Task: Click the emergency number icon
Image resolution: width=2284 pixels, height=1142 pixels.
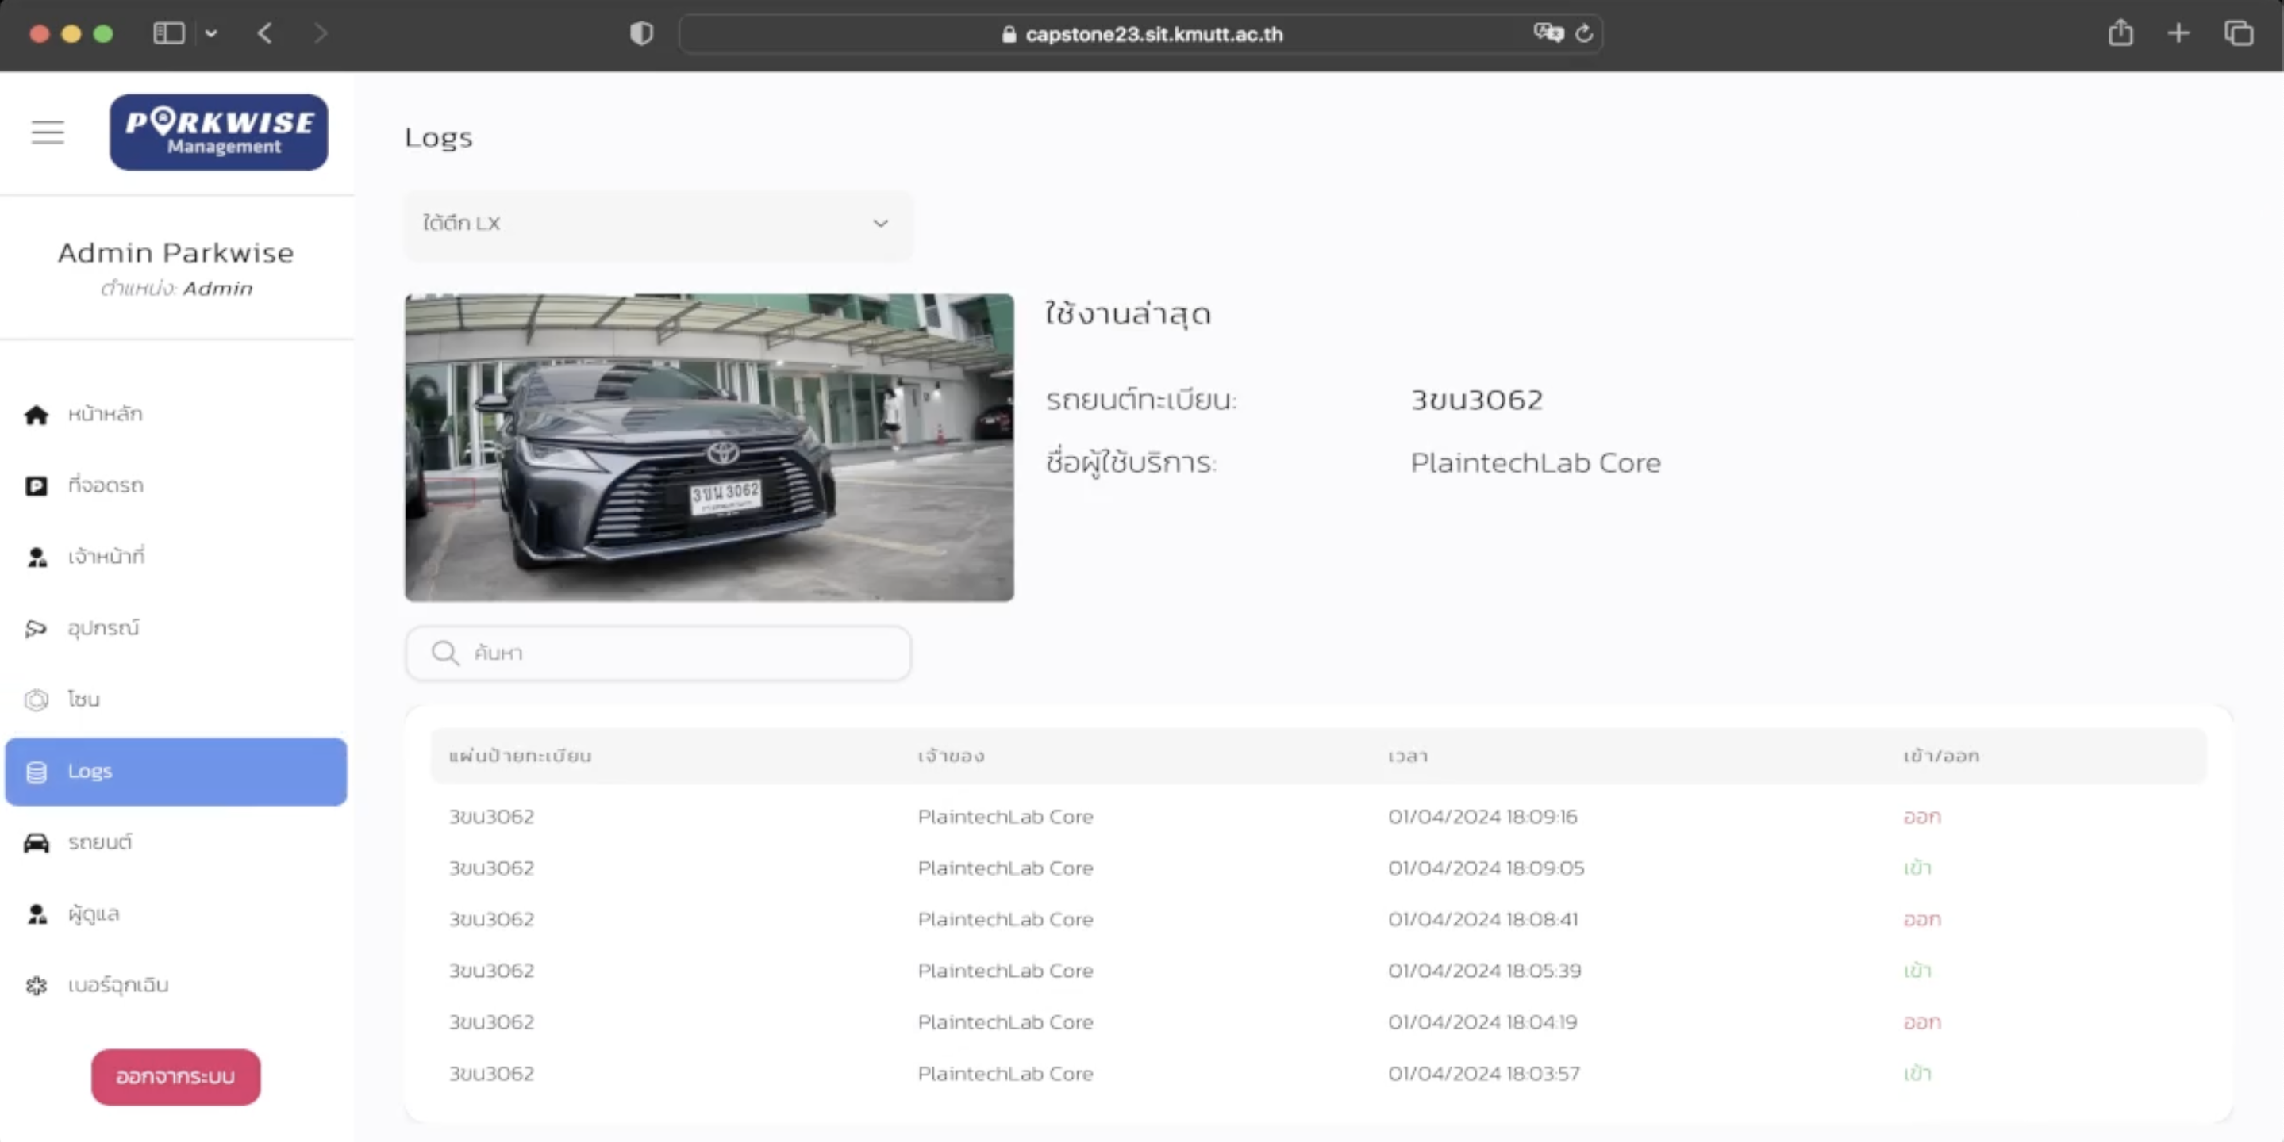Action: click(37, 985)
